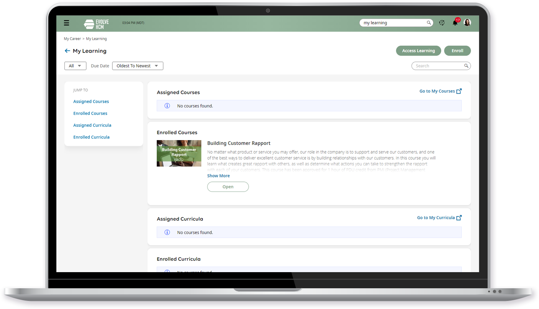Expand the course description with Show More

(x=218, y=175)
